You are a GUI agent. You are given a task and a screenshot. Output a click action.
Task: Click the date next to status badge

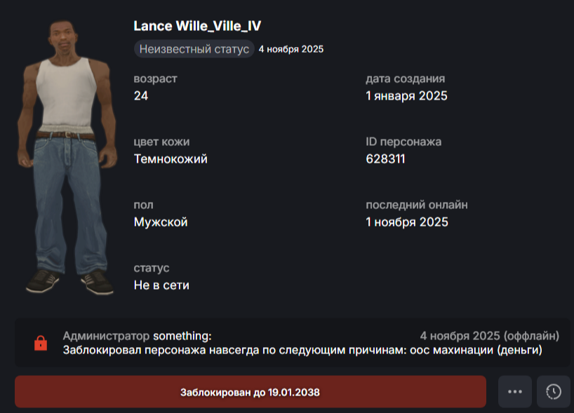[x=291, y=49]
